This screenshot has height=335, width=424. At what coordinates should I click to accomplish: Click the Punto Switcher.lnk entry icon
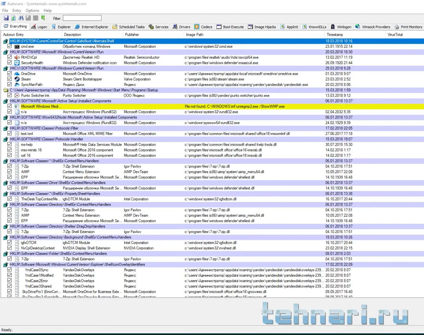pyautogui.click(x=17, y=95)
